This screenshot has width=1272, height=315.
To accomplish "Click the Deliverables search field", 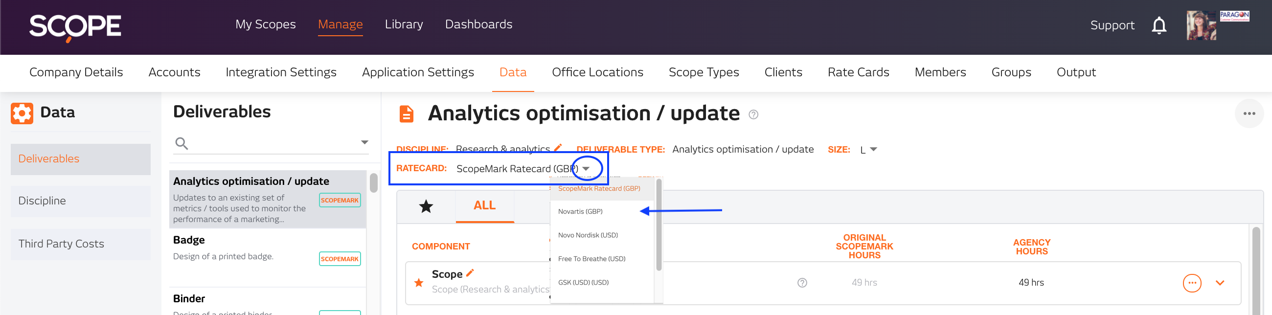I will (272, 143).
